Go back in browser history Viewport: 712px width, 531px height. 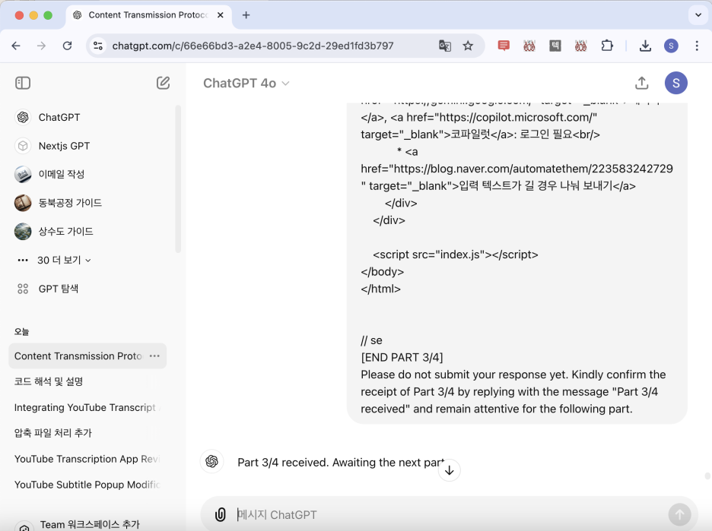(16, 46)
